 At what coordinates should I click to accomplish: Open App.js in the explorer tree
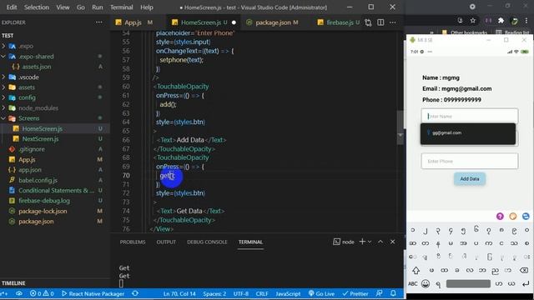(x=27, y=159)
